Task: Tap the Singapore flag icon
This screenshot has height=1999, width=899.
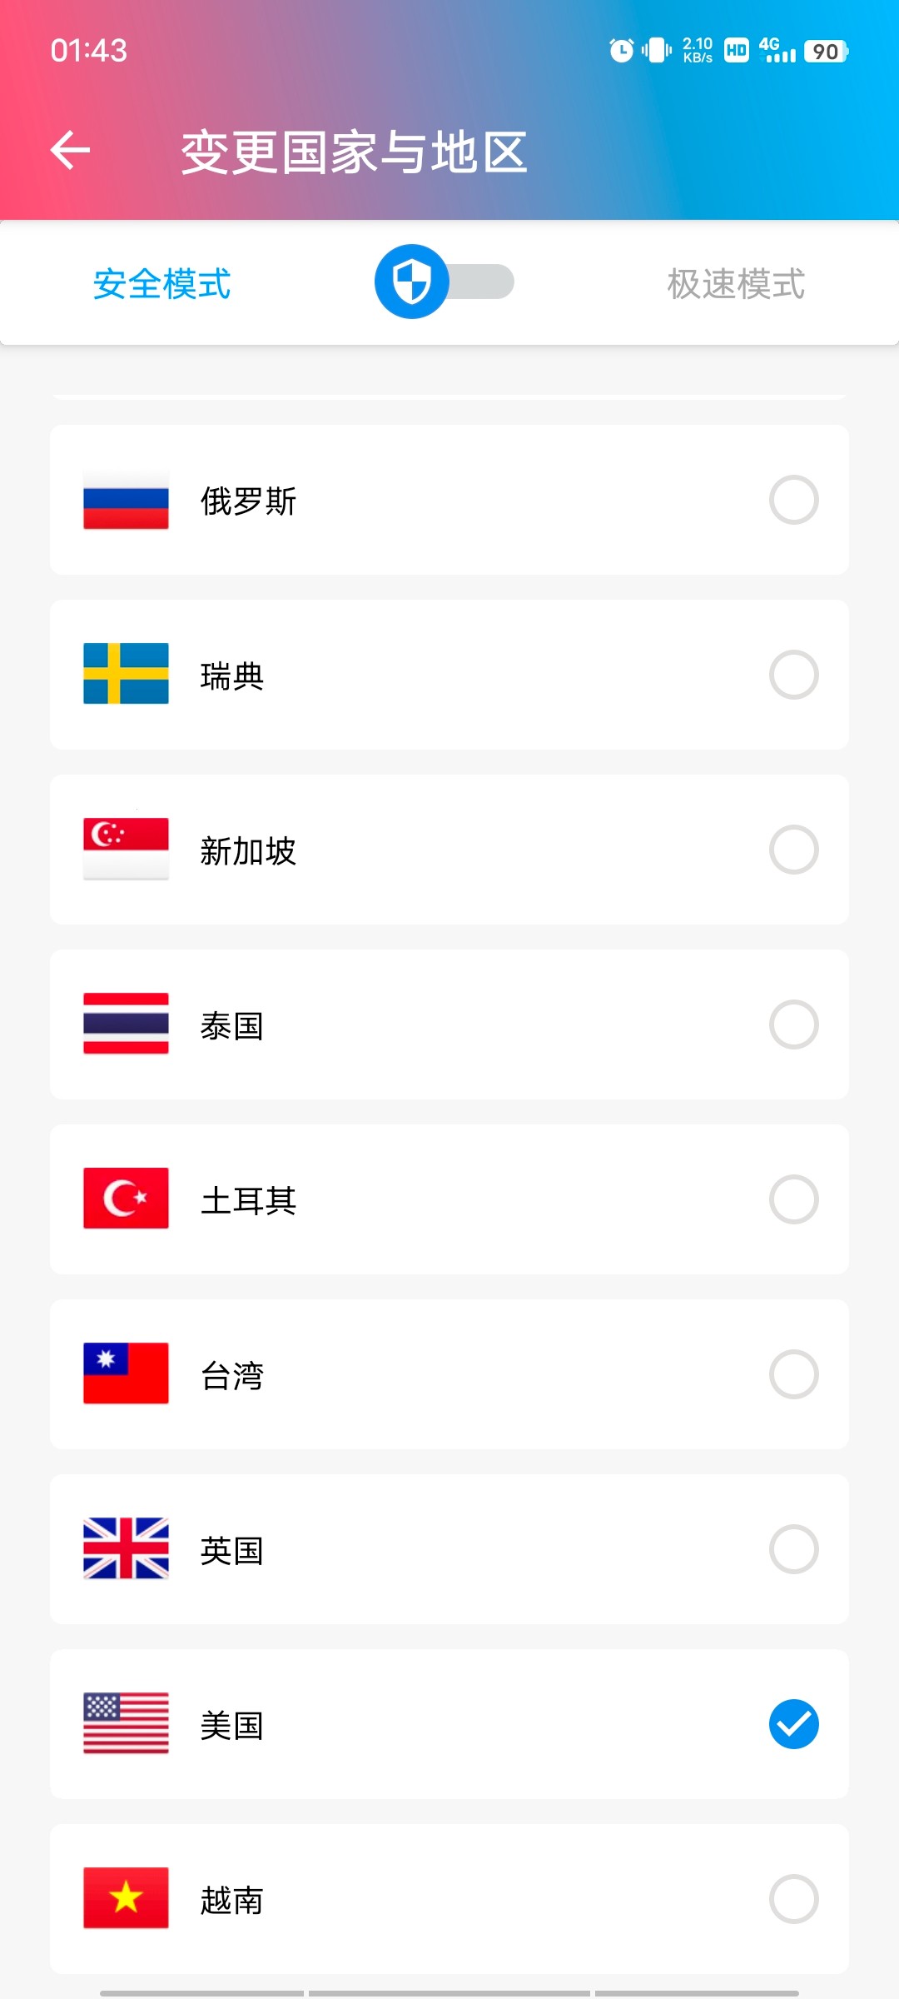Action: pyautogui.click(x=126, y=849)
